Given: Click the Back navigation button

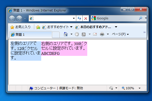Looking at the screenshot, I should pyautogui.click(x=12, y=18).
